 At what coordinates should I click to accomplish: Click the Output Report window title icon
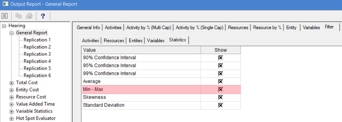point(5,4)
